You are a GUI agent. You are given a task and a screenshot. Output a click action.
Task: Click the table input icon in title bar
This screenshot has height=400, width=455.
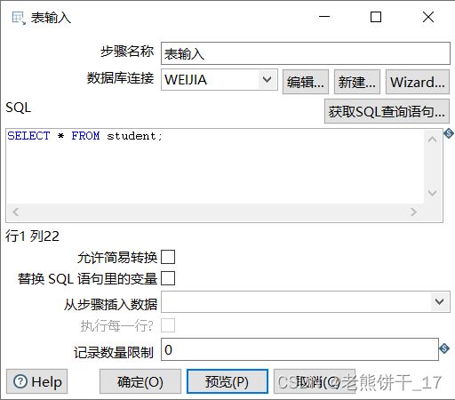[19, 18]
